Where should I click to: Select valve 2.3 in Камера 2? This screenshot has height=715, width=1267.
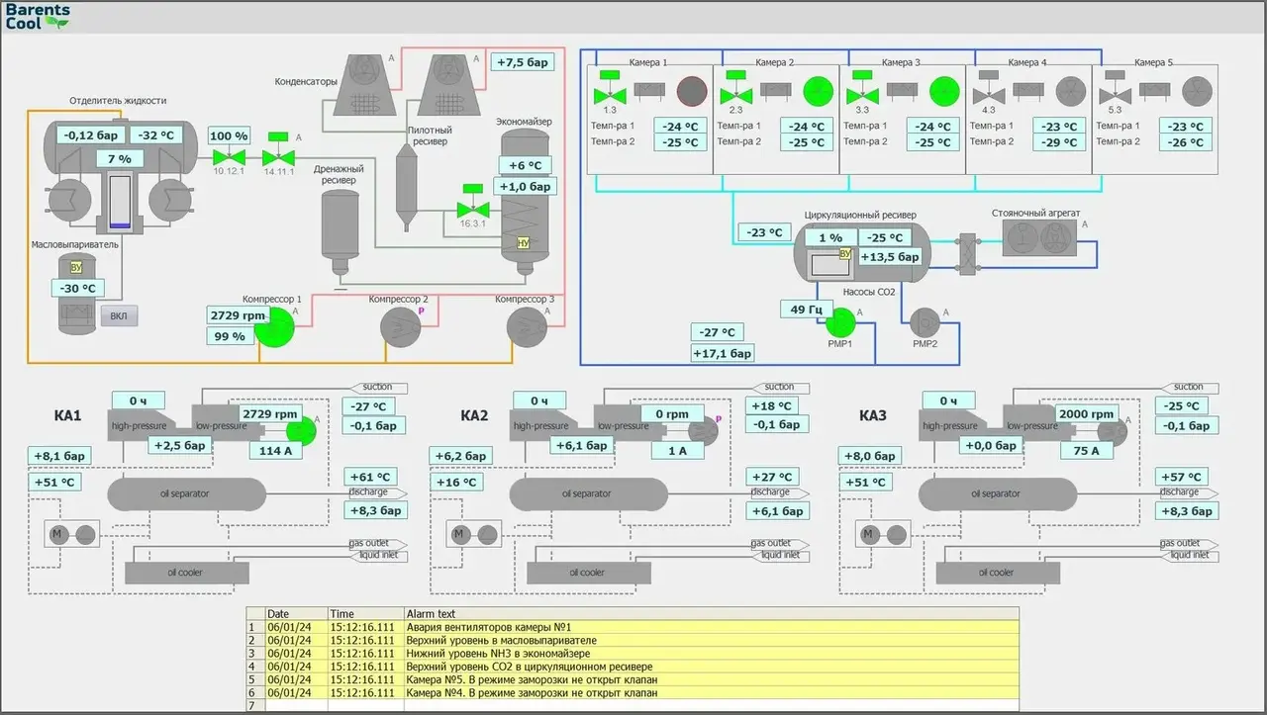pyautogui.click(x=735, y=90)
